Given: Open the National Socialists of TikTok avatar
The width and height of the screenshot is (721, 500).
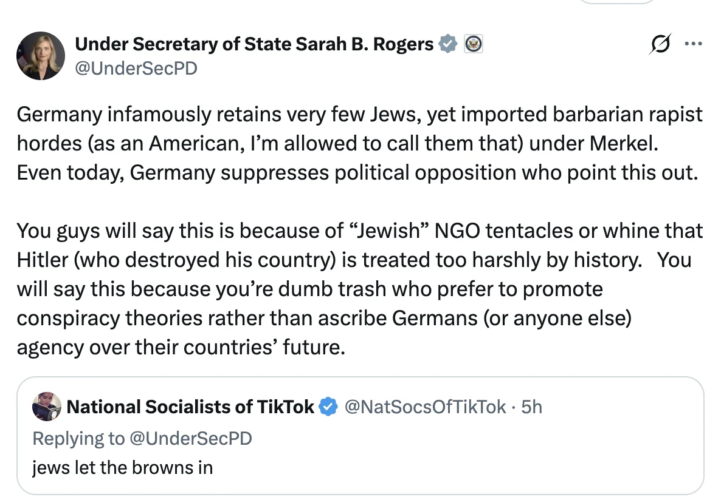Looking at the screenshot, I should [46, 407].
